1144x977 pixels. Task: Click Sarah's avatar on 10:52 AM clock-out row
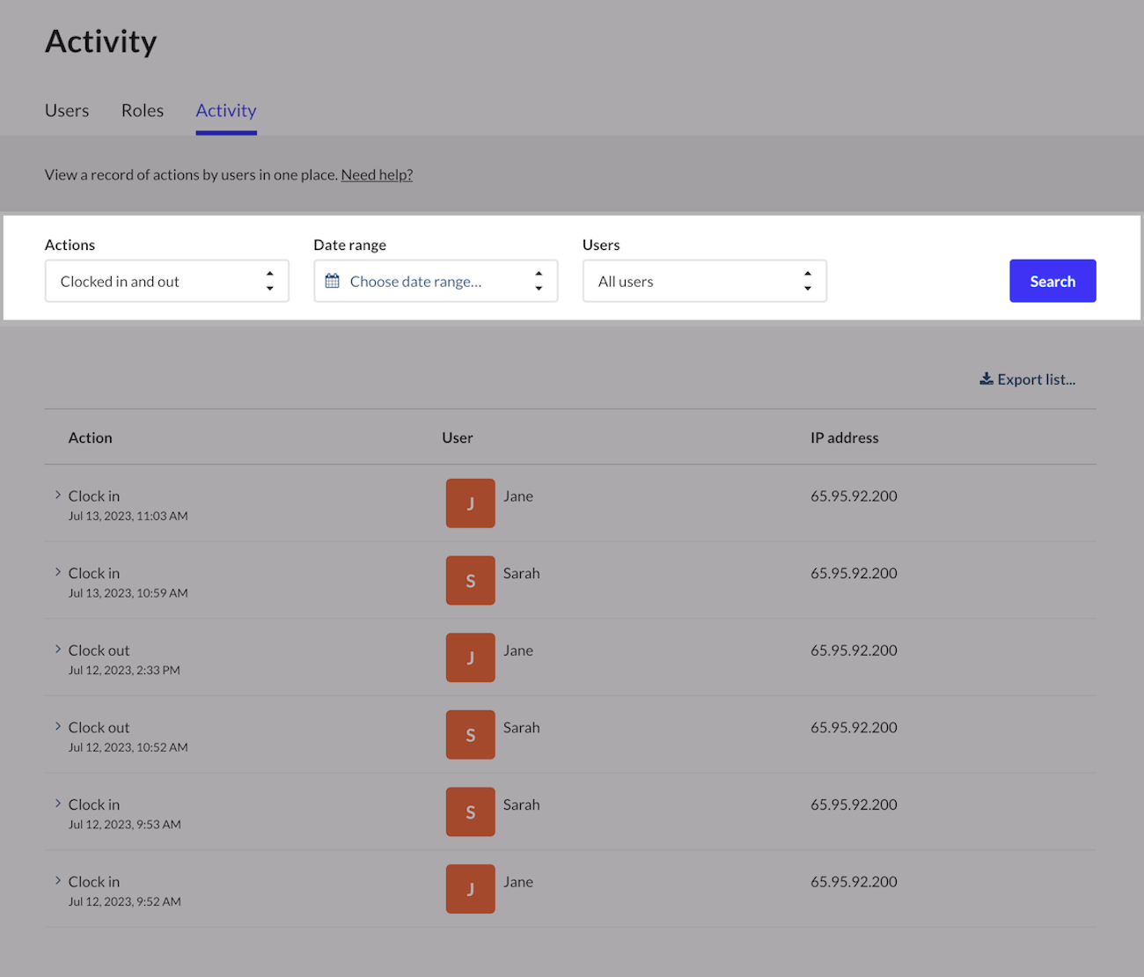[x=470, y=735]
